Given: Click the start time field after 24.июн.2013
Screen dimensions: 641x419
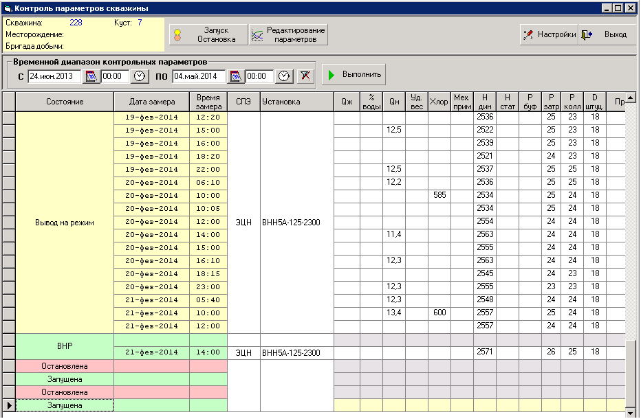Looking at the screenshot, I should (115, 76).
